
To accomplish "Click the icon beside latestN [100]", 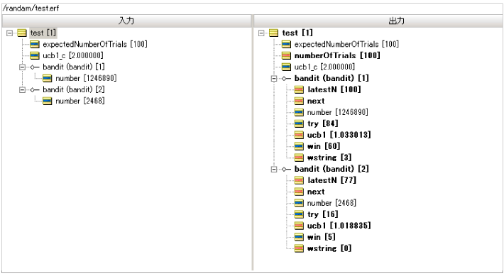I will tap(299, 89).
